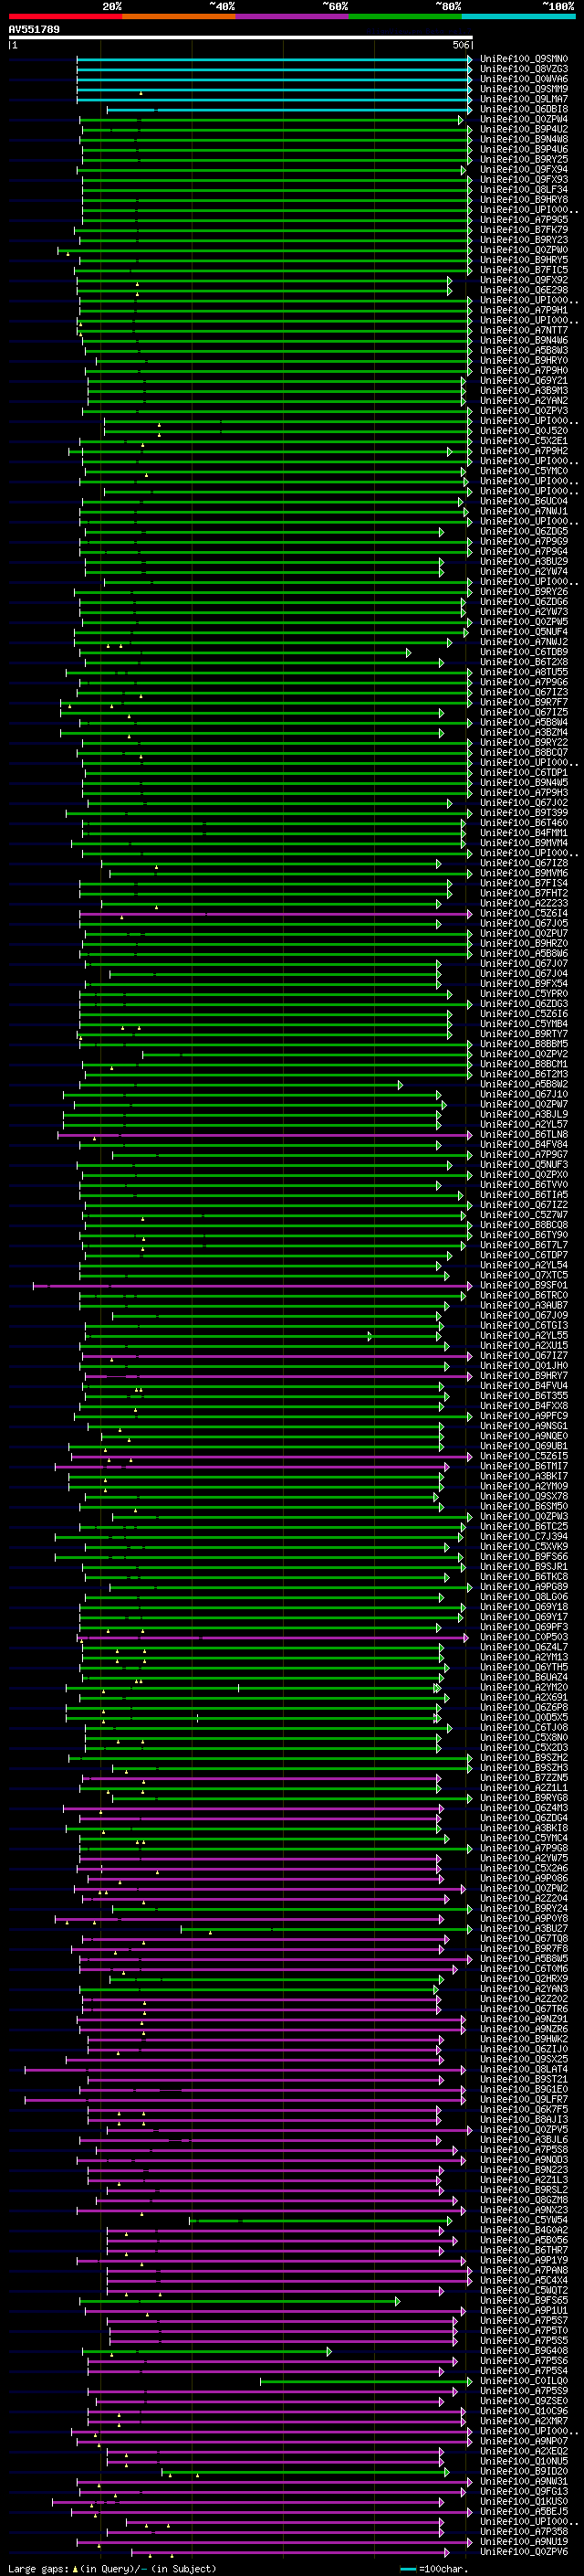Open hit UniRef100_B9SJR1
This screenshot has height=2576, width=584.
523,1567
